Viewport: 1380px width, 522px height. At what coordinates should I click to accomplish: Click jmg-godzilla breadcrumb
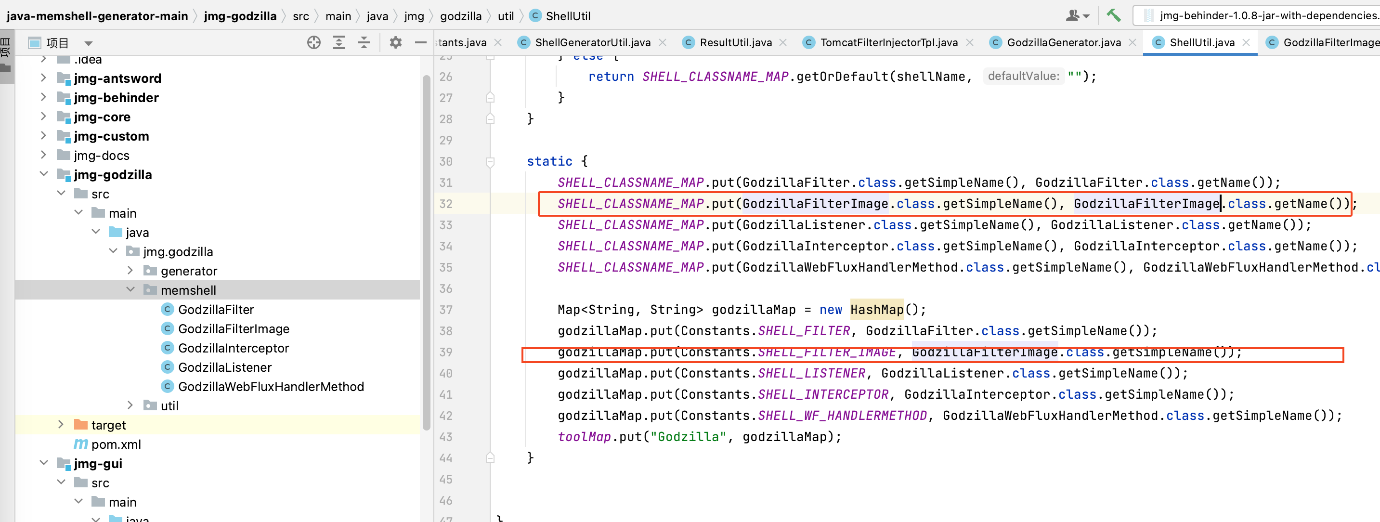tap(240, 16)
